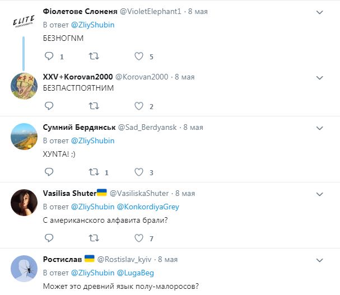Image resolution: width=340 pixels, height=295 pixels.
Task: Reply to Фіолетове Слоненя's tweet
Action: (48, 56)
